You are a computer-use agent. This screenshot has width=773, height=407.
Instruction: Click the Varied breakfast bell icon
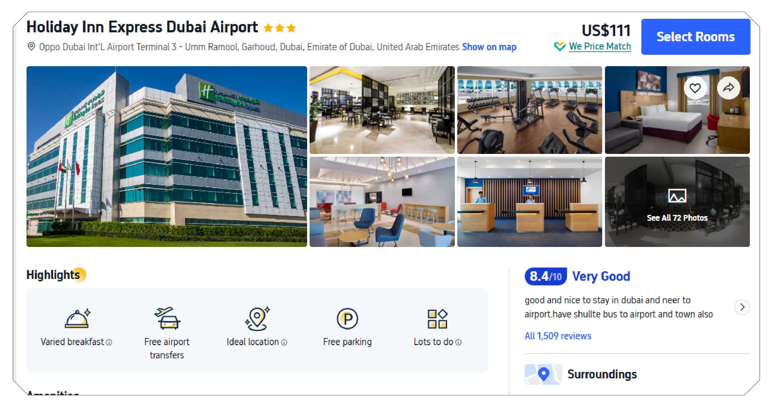(77, 319)
